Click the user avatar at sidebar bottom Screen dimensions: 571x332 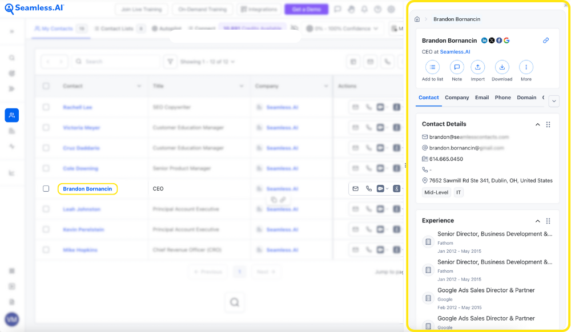coord(11,319)
